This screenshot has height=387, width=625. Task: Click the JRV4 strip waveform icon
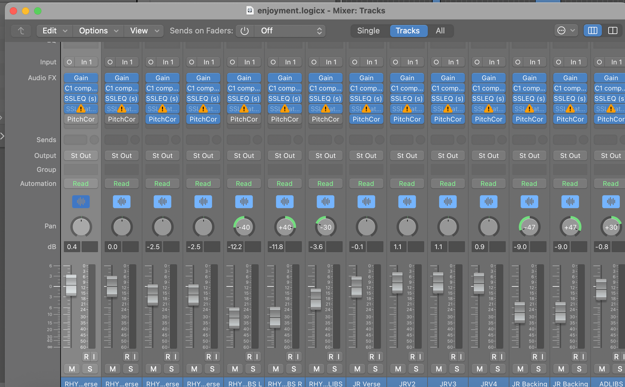489,201
